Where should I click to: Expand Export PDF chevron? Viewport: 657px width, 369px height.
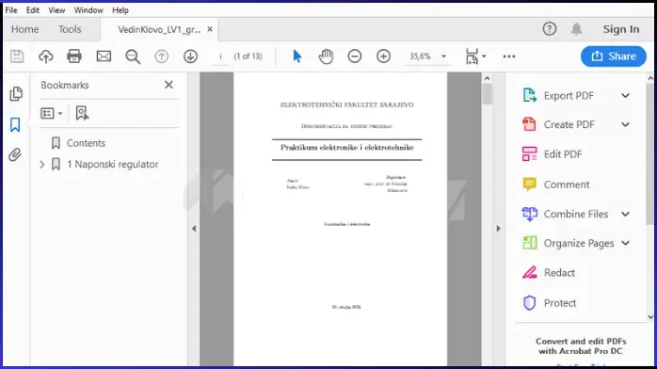pyautogui.click(x=625, y=95)
